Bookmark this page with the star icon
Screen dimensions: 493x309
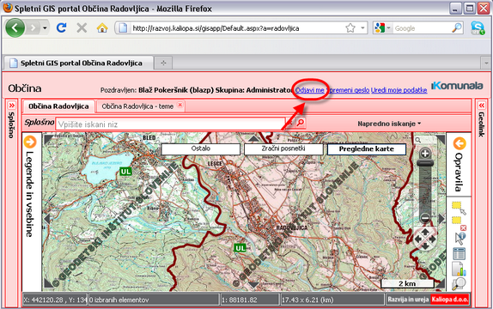pos(350,28)
